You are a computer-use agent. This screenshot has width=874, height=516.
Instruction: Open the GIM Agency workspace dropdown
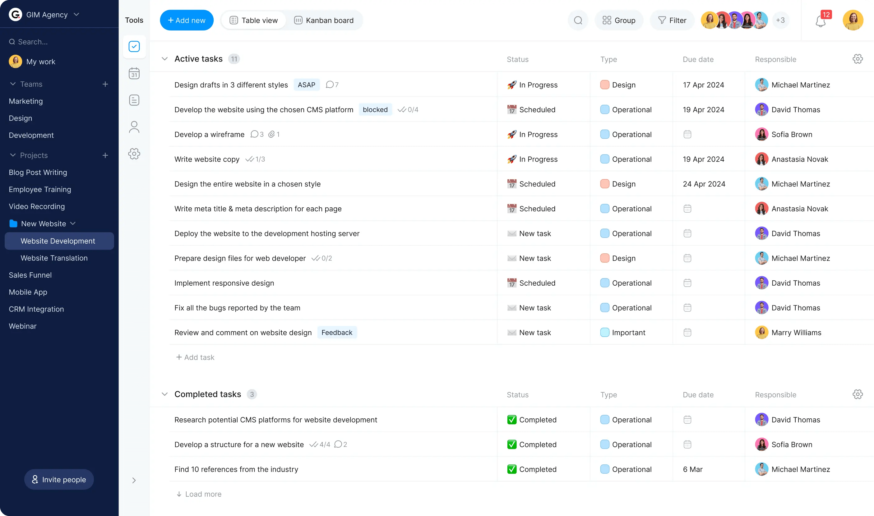pyautogui.click(x=76, y=15)
